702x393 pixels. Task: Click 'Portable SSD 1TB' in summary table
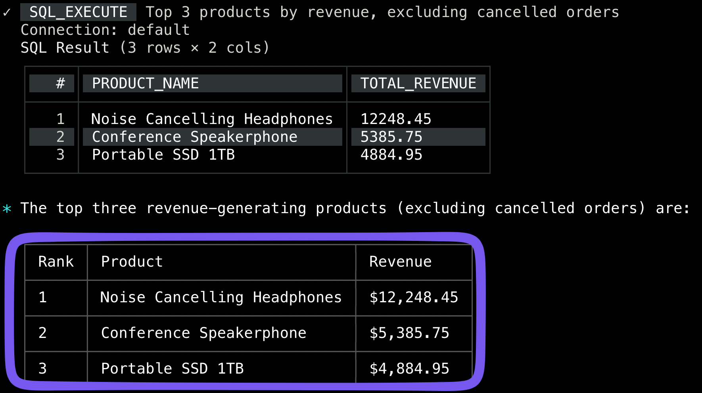173,368
